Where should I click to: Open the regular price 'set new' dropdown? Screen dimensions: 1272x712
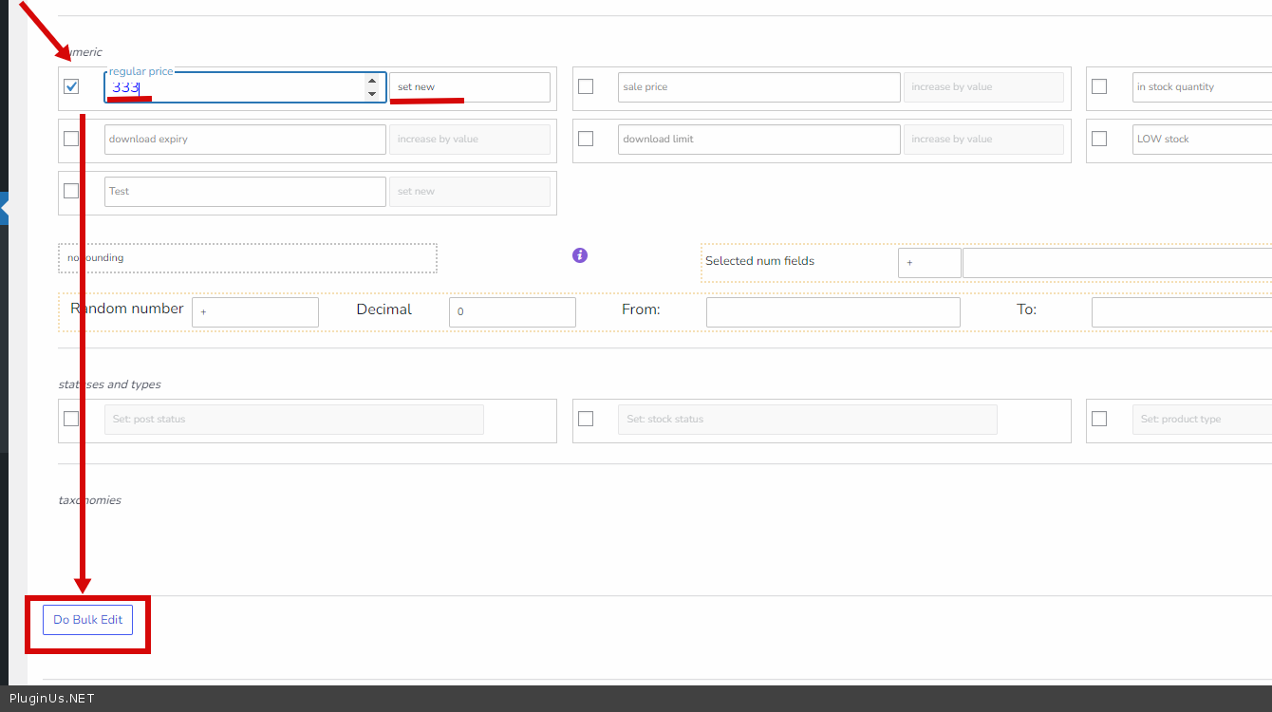469,87
